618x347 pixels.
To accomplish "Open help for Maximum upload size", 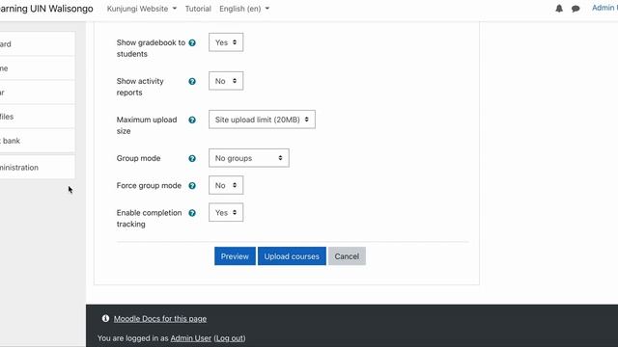I will tap(192, 120).
